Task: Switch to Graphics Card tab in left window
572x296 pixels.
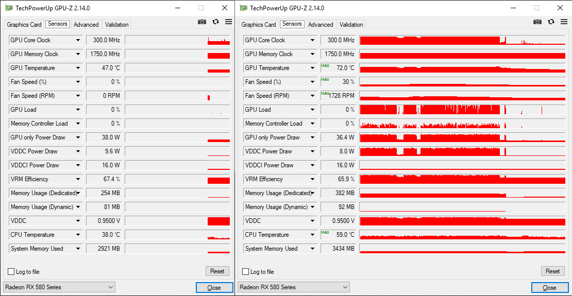Action: point(24,25)
